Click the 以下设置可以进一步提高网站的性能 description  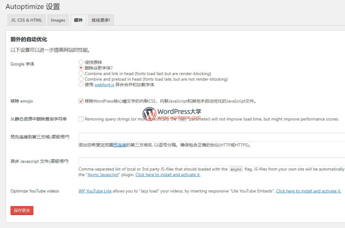(51, 50)
